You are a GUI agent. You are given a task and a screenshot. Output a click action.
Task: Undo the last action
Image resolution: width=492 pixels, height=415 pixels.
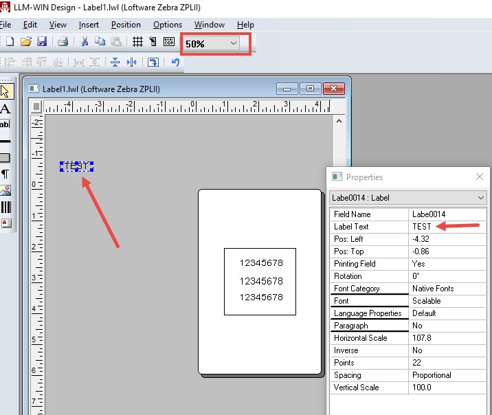pos(175,62)
